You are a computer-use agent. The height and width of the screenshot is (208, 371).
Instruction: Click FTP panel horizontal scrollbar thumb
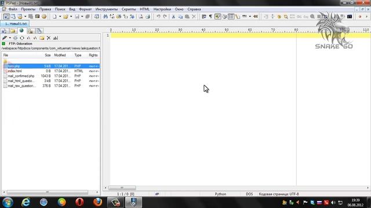[x=48, y=192]
